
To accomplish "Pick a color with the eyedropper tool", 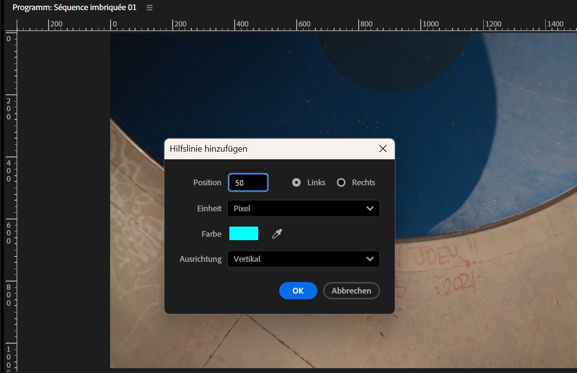I will pos(277,234).
